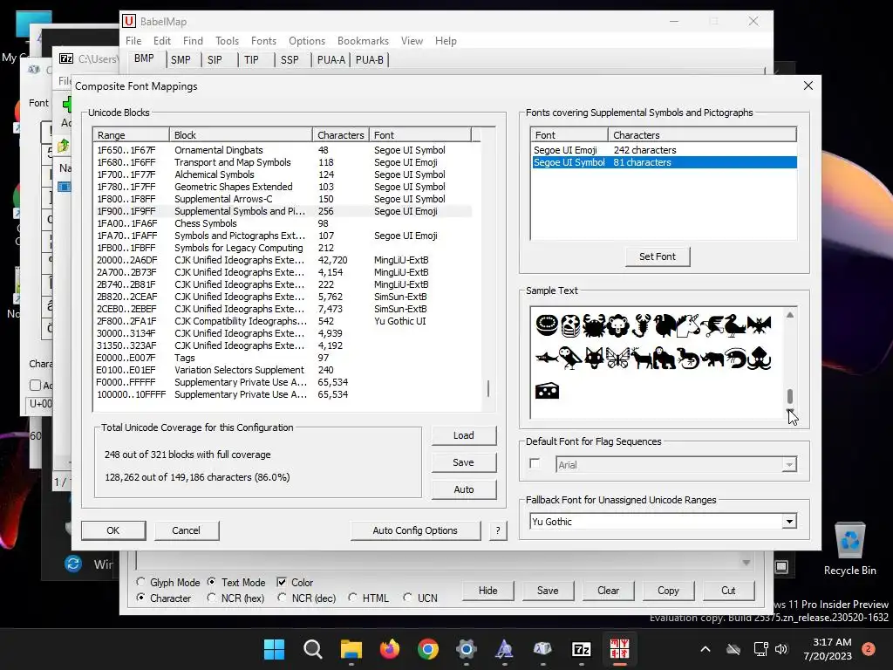
Task: Click Load configuration button
Action: pos(464,435)
